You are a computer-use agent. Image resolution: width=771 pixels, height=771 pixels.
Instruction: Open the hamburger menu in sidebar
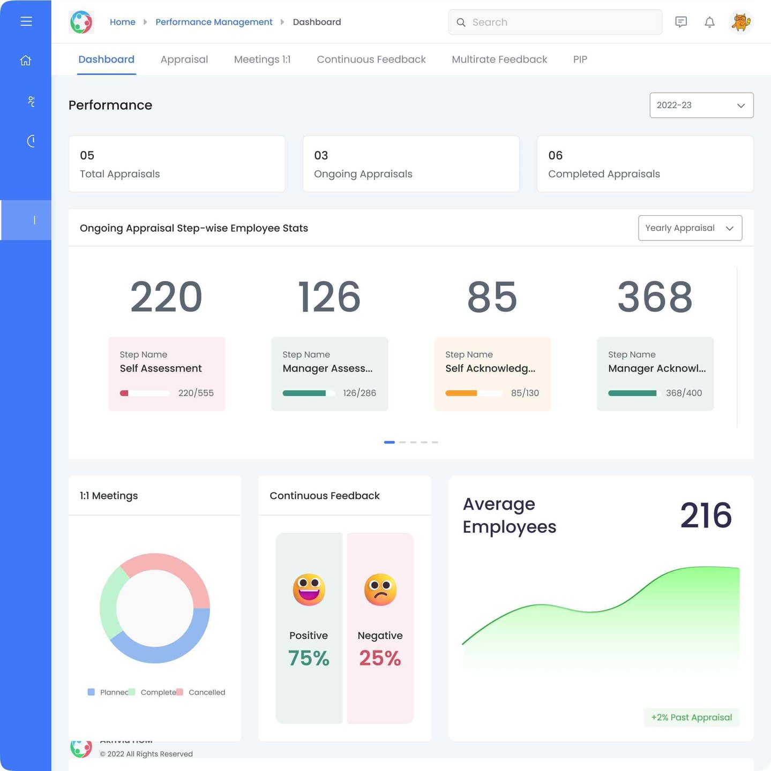[x=26, y=21]
